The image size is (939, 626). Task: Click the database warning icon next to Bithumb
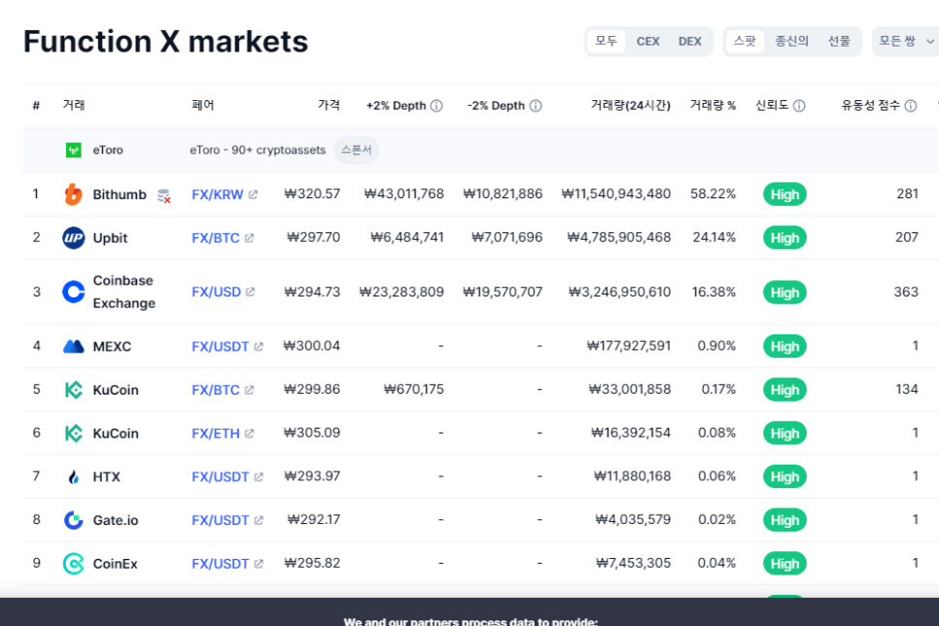coord(163,195)
